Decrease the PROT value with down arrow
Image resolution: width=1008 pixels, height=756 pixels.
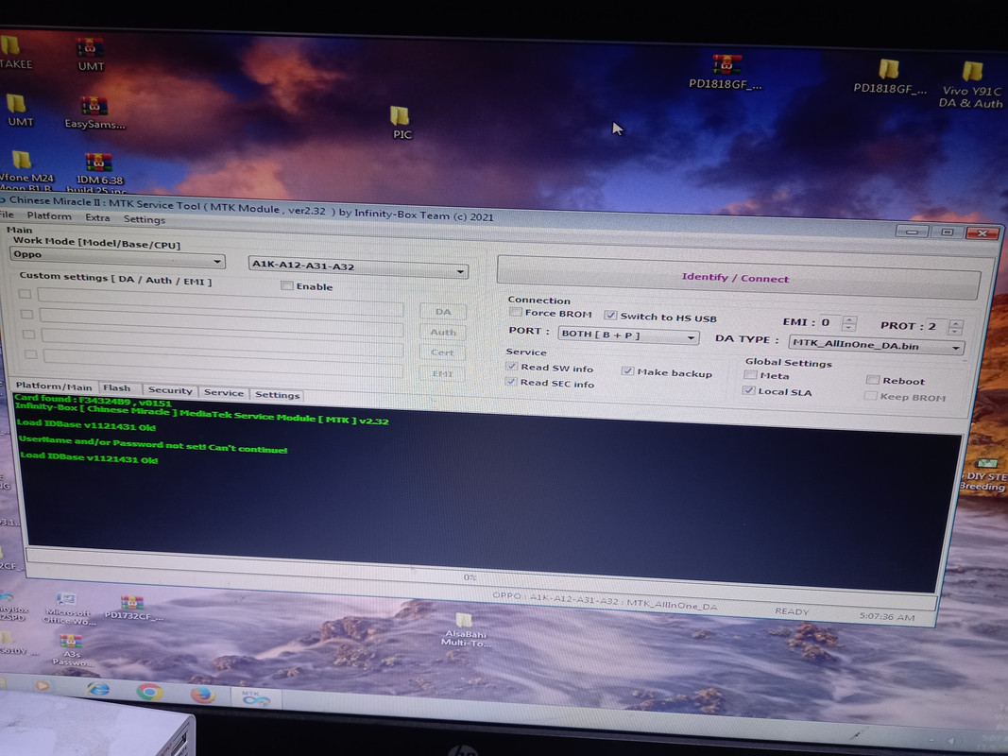coord(955,332)
